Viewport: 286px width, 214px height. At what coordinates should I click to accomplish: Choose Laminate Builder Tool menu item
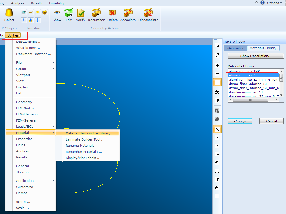(x=85, y=139)
